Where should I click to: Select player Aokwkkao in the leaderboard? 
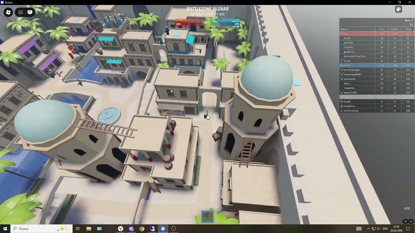click(x=377, y=79)
